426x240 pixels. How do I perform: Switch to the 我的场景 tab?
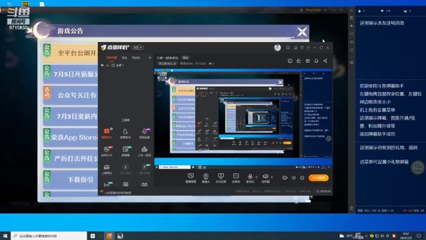click(111, 58)
